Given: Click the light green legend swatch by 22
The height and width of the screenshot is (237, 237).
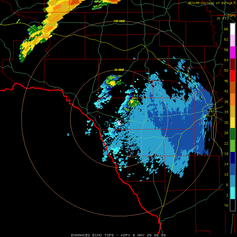Looking at the screenshot, I should [x=233, y=146].
